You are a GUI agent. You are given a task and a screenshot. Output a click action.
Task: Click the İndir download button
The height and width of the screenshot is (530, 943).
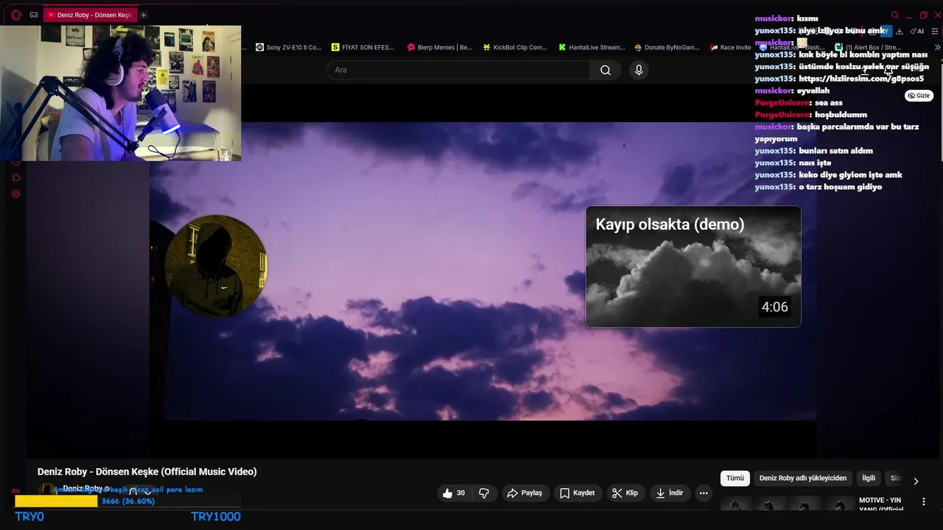[670, 493]
